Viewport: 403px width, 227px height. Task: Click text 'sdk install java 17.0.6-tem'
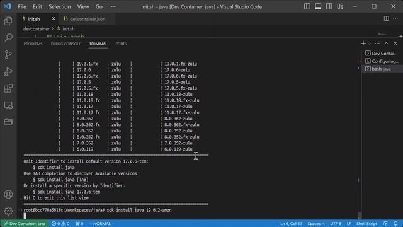tap(67, 192)
